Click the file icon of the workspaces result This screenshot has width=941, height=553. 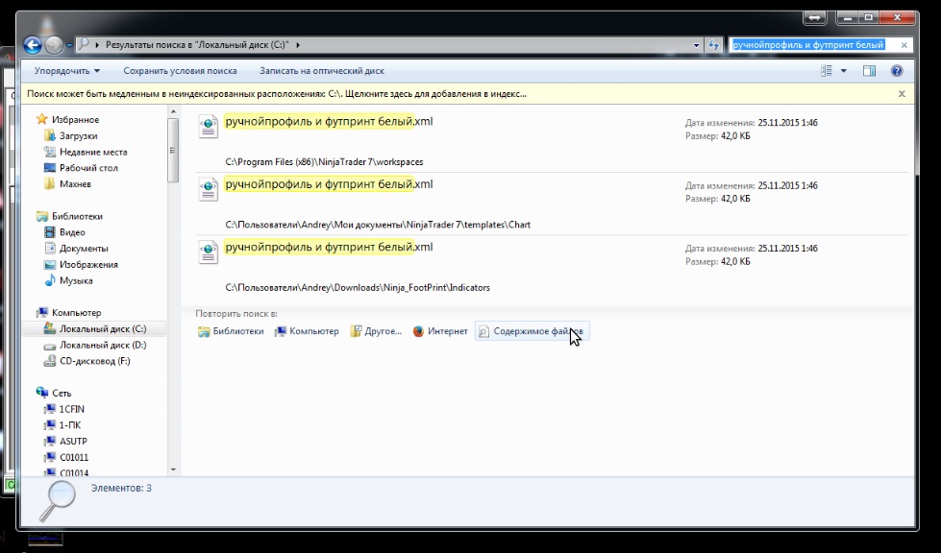coord(209,127)
